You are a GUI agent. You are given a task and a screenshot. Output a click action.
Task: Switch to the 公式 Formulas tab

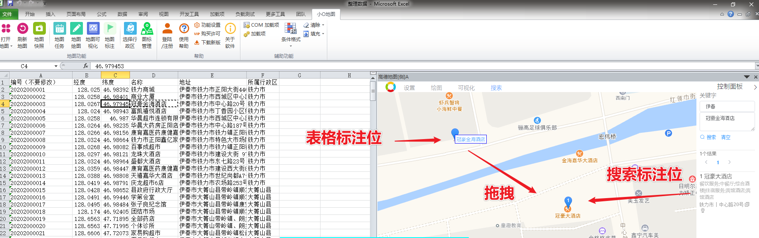[102, 14]
